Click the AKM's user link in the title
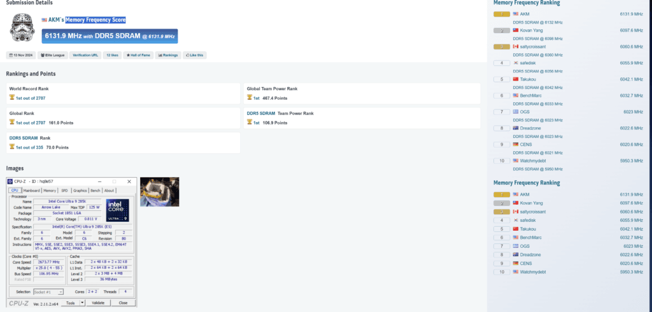The width and height of the screenshot is (652, 312). tap(56, 20)
